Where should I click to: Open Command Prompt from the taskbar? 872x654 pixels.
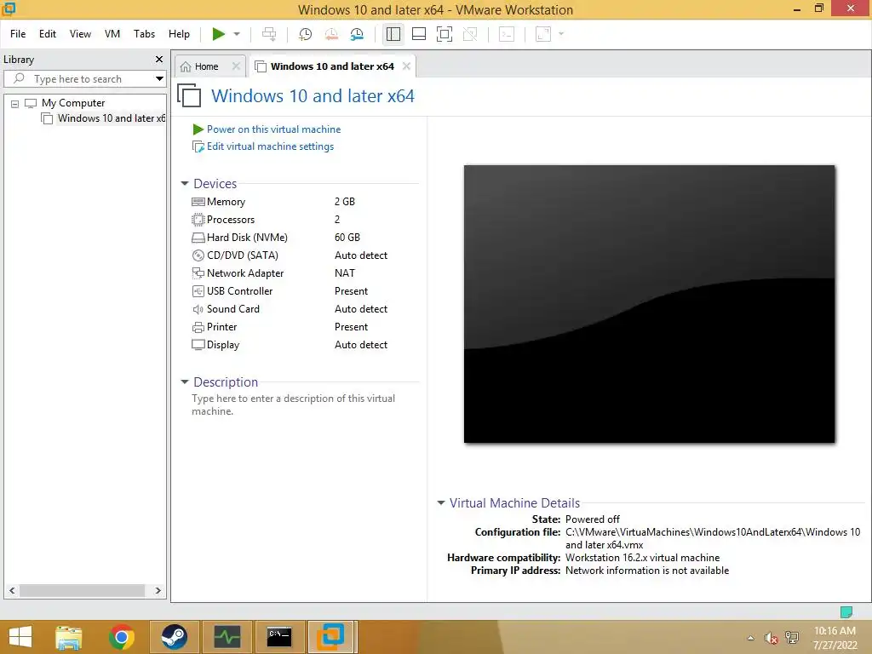pyautogui.click(x=279, y=637)
